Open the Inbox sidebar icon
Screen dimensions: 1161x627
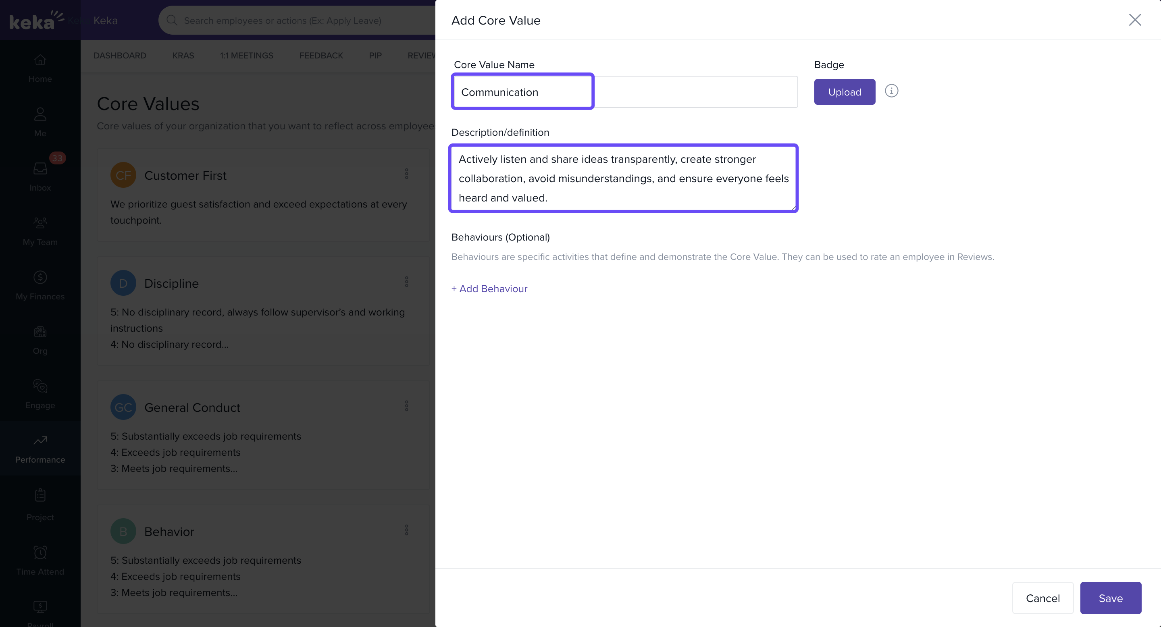click(x=40, y=176)
